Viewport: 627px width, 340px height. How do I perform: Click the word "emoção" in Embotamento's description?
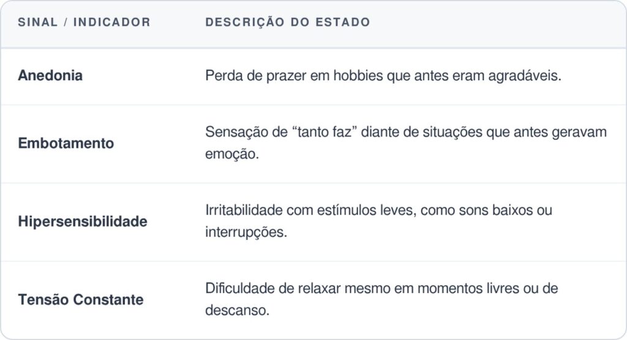[x=232, y=154]
